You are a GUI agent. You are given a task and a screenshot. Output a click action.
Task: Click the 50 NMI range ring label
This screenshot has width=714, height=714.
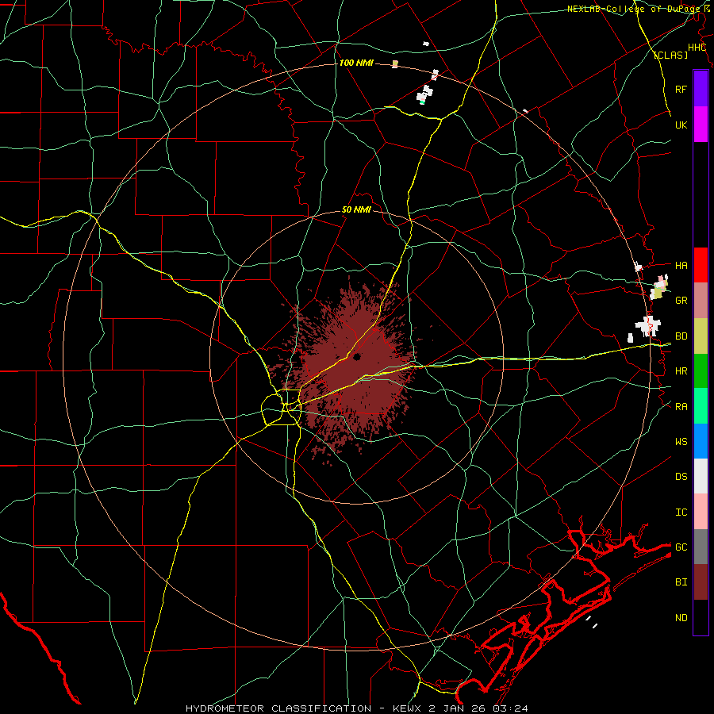pos(356,210)
